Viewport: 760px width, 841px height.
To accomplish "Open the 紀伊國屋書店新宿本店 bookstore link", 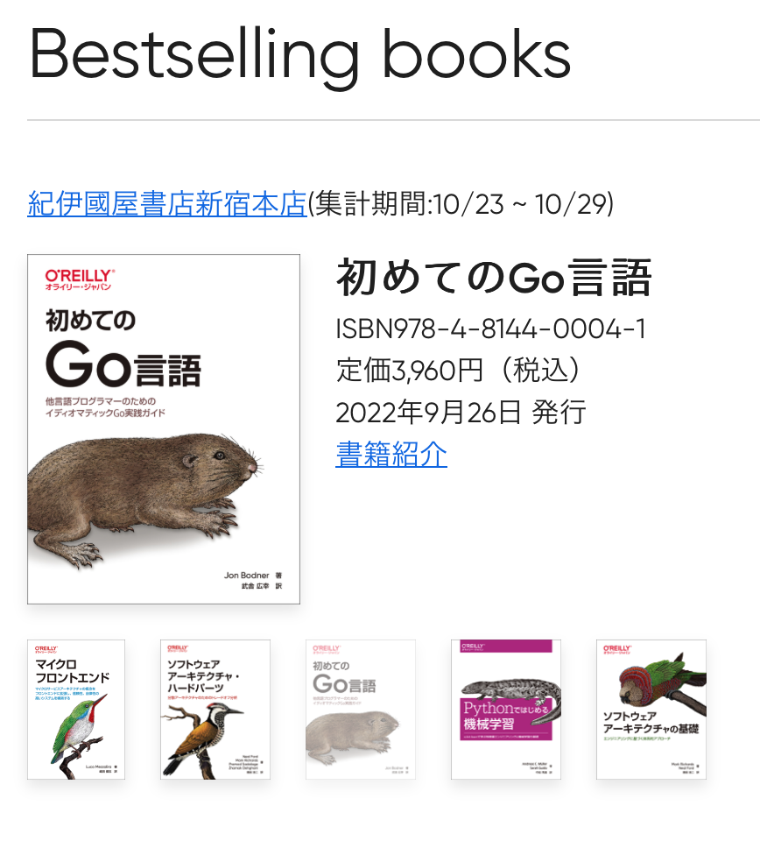I will click(166, 204).
